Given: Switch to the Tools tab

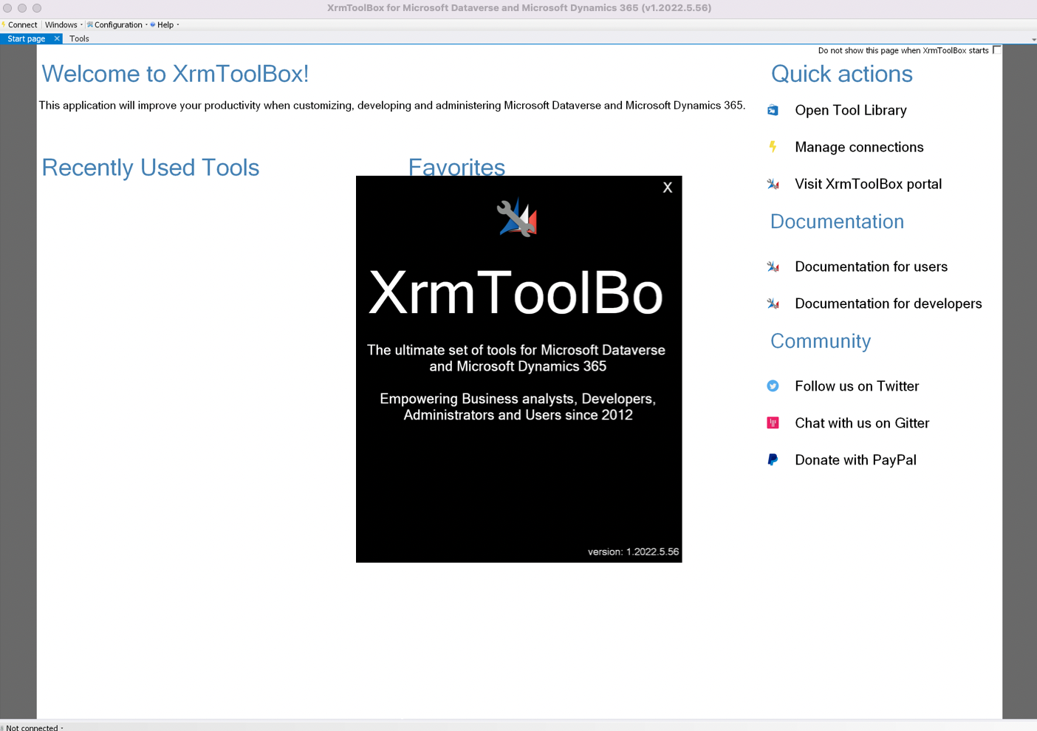Looking at the screenshot, I should click(x=79, y=38).
